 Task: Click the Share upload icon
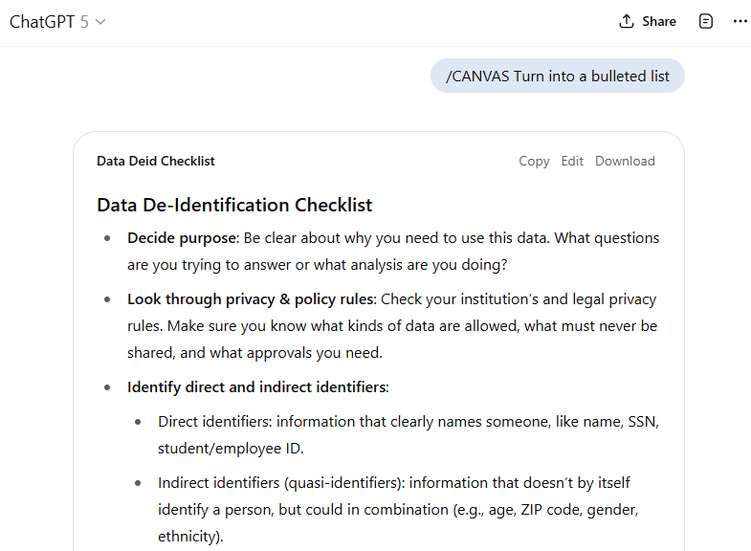click(x=627, y=21)
